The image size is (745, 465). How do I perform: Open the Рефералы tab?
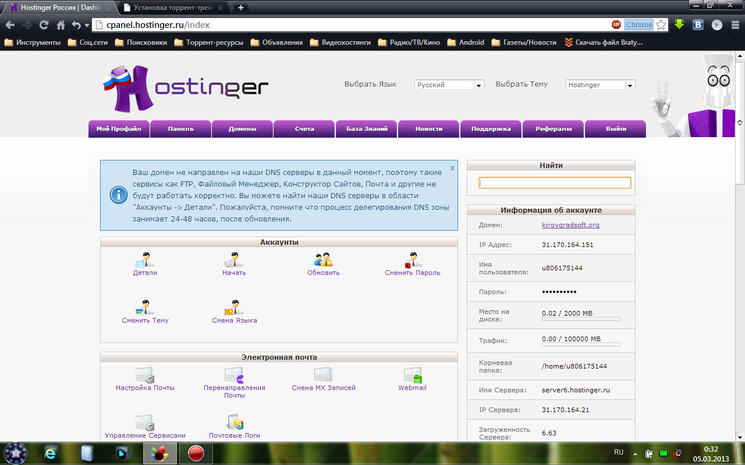[554, 129]
